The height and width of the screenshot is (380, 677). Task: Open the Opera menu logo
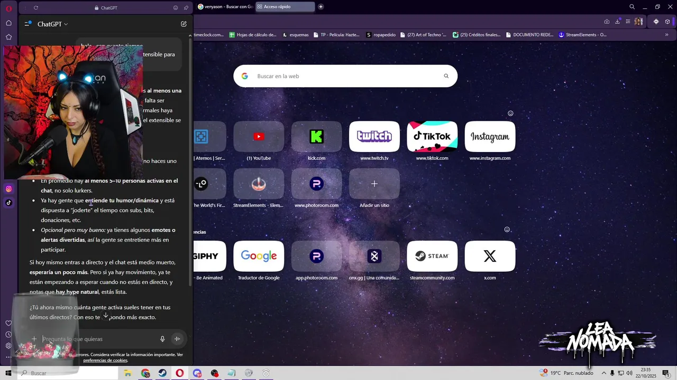[8, 8]
